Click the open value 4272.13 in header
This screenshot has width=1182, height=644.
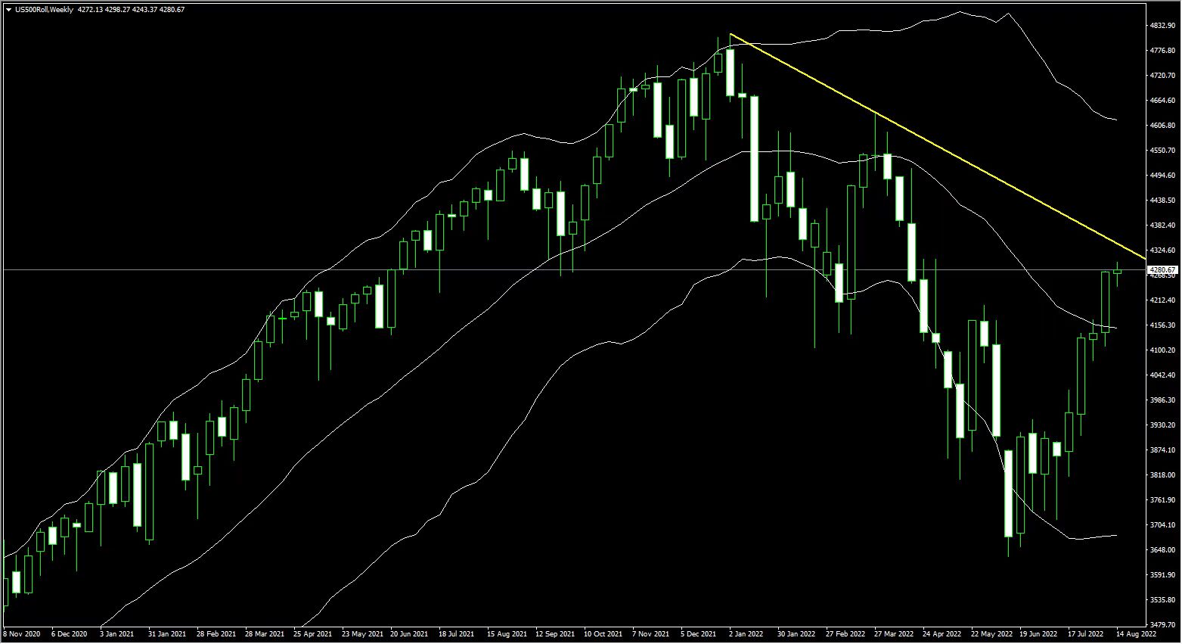[x=91, y=10]
